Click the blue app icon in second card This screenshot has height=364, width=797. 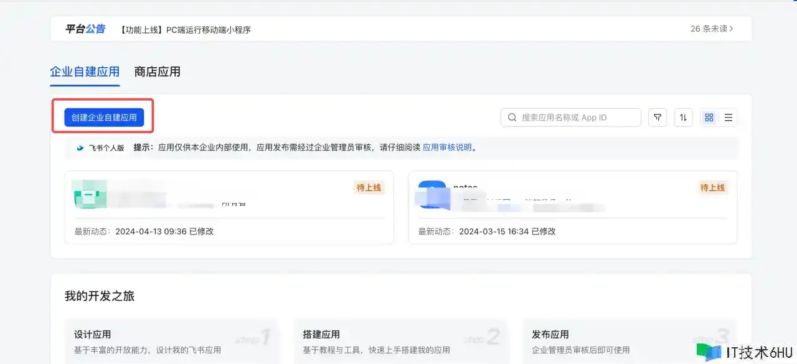(432, 194)
